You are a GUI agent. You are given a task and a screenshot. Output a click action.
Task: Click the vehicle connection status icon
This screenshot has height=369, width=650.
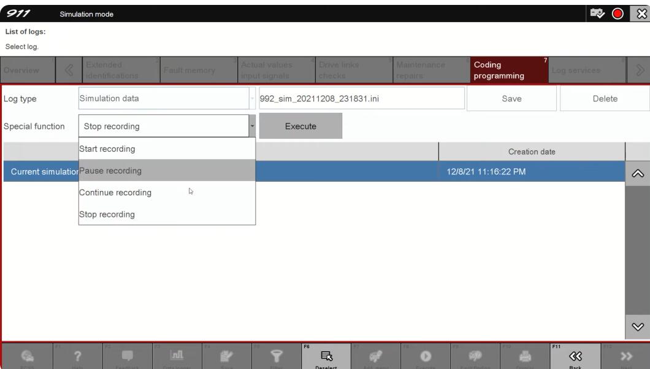[597, 11]
